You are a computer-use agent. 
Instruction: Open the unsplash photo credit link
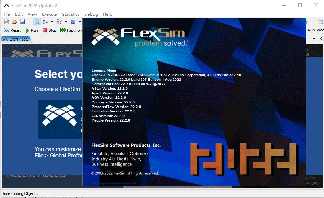pos(114,183)
